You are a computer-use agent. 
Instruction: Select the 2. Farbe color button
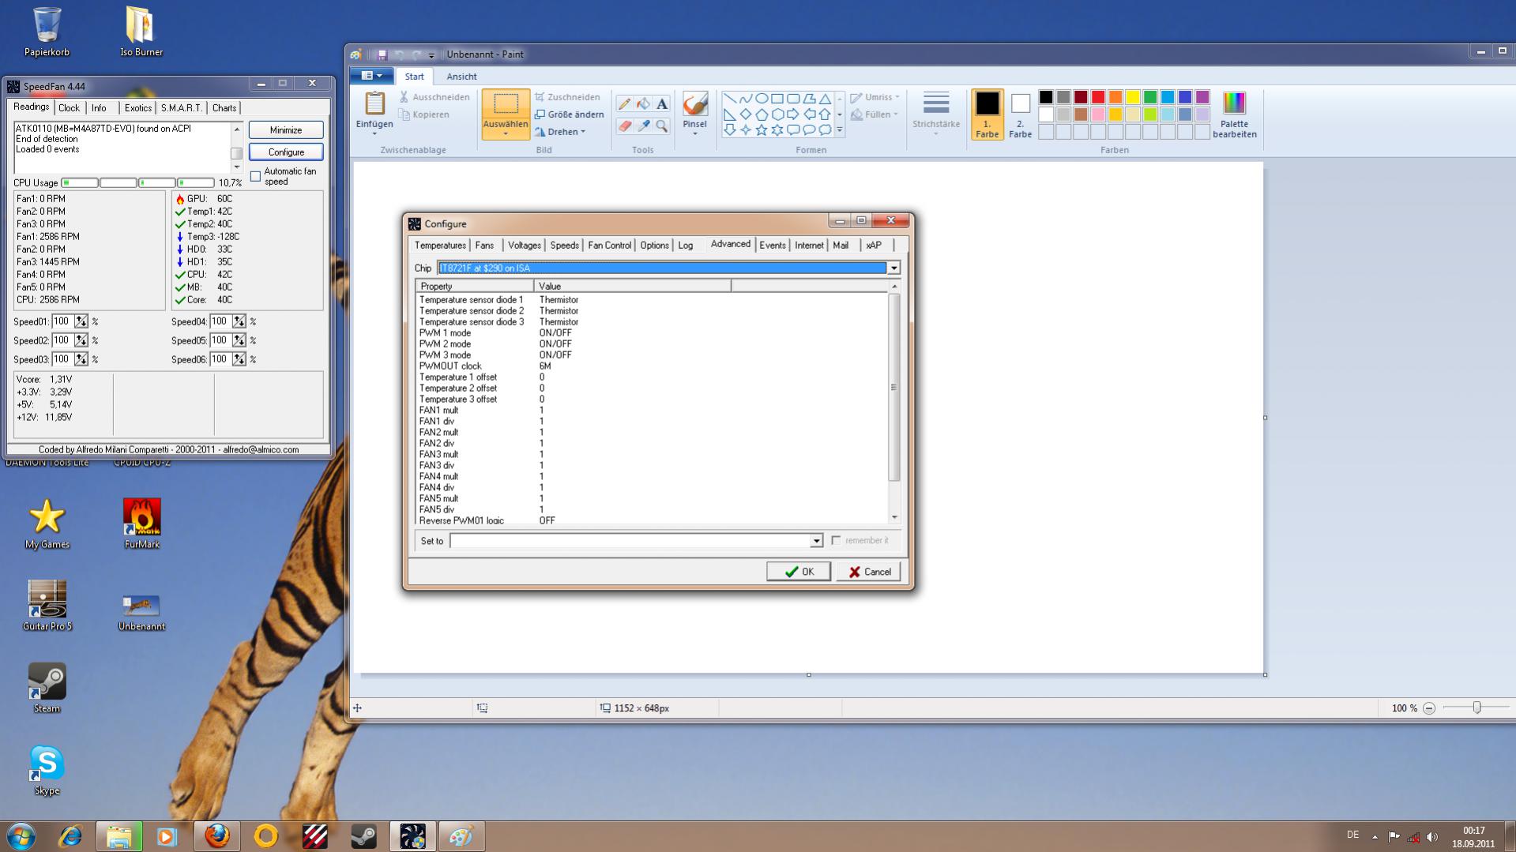(x=1020, y=114)
